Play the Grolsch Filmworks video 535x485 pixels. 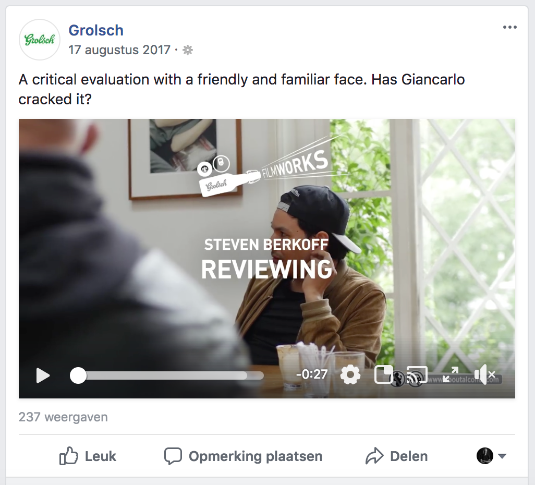[43, 376]
